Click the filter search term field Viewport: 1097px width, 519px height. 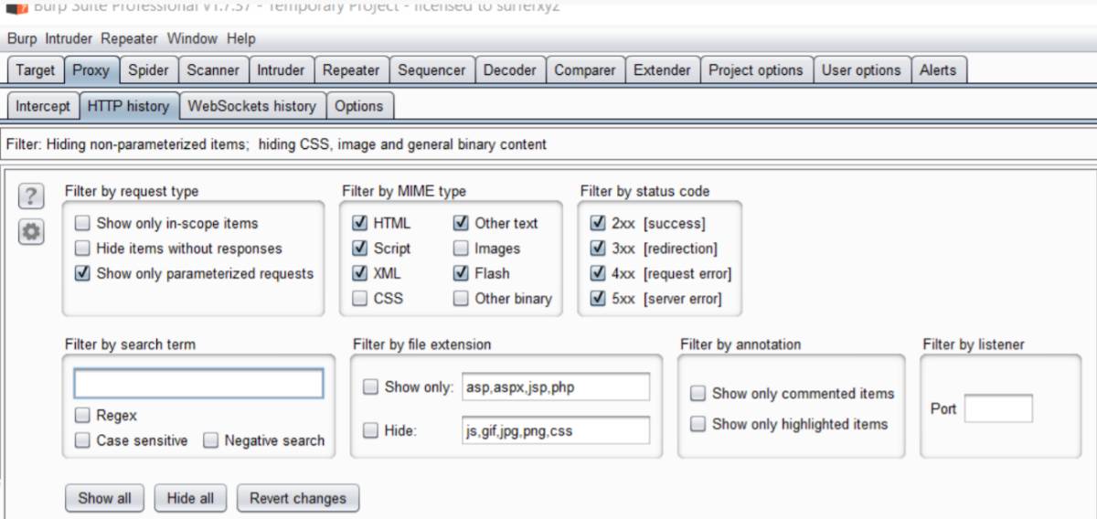(198, 384)
